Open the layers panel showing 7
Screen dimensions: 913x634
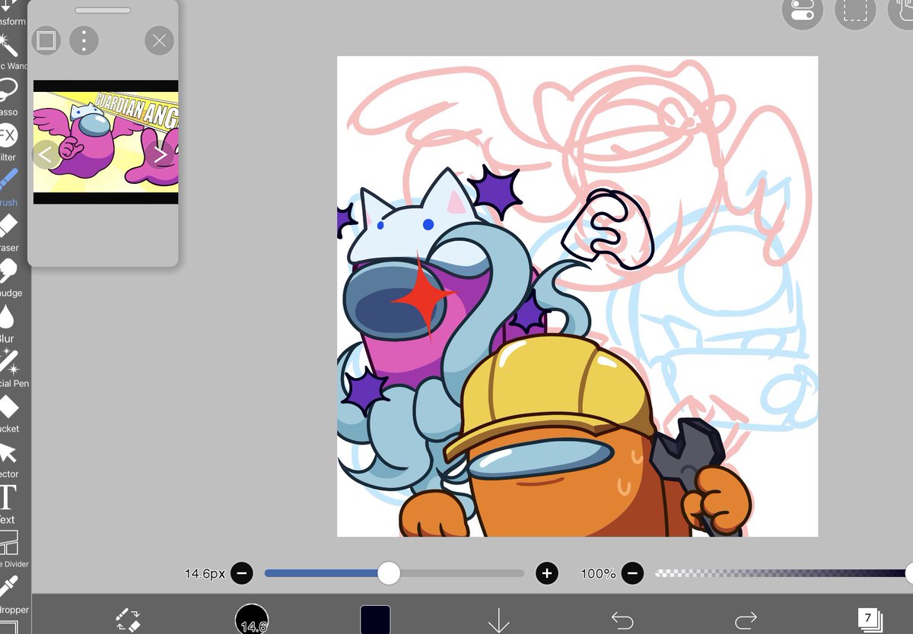click(869, 618)
